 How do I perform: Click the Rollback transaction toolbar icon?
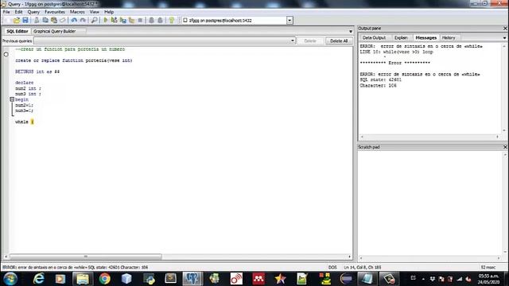coord(160,21)
